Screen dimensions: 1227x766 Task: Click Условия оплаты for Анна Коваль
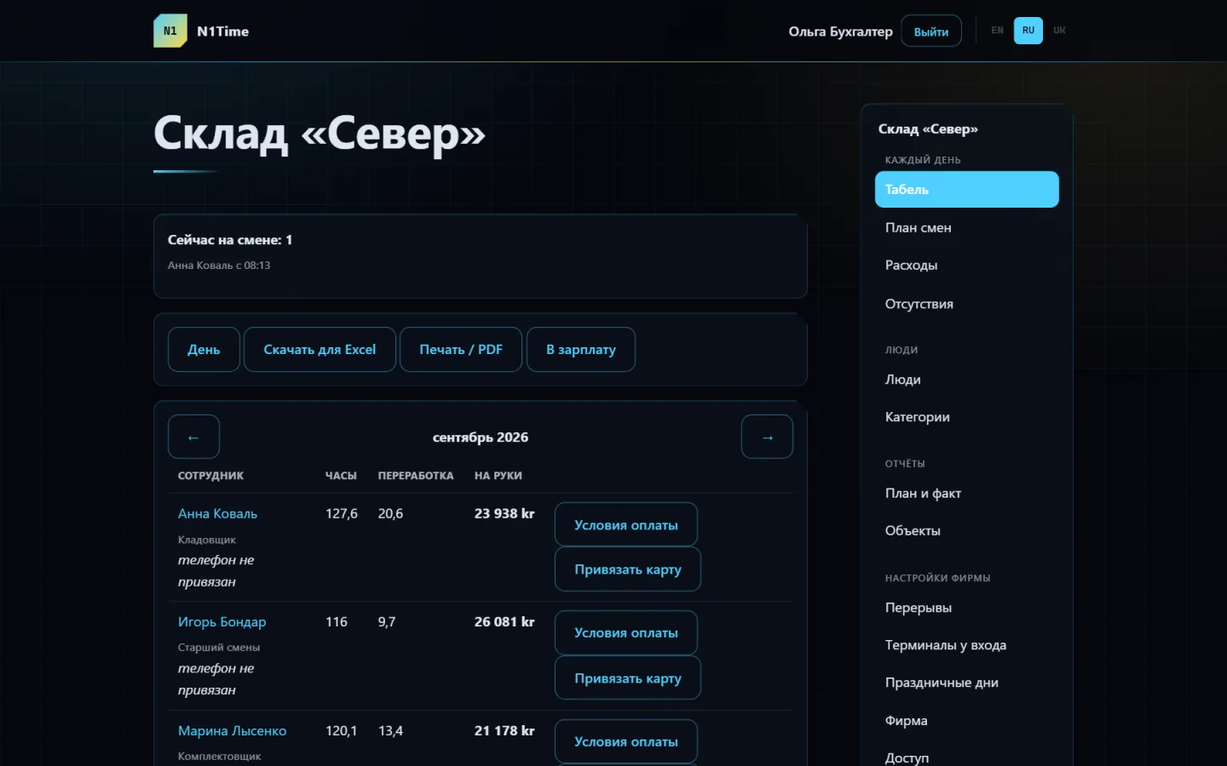tap(626, 525)
